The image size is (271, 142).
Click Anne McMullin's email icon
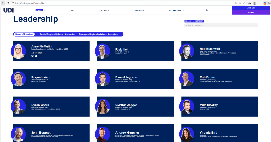point(33,56)
